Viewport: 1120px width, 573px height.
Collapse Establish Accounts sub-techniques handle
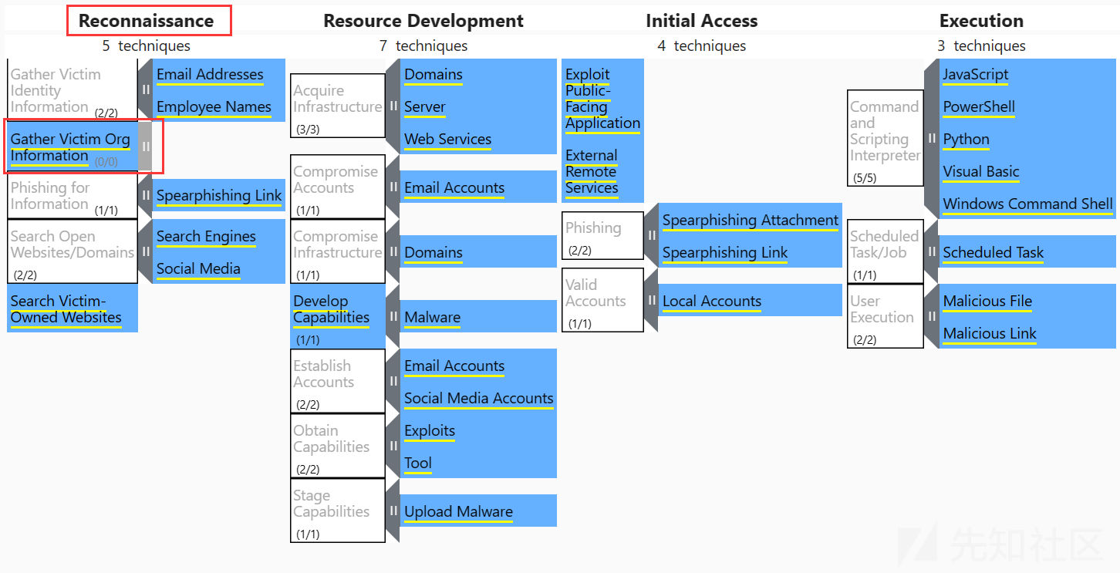tap(393, 381)
